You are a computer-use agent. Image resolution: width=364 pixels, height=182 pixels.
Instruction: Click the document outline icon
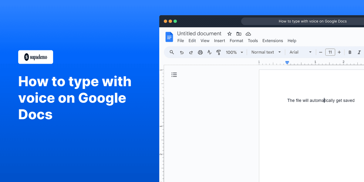(174, 74)
